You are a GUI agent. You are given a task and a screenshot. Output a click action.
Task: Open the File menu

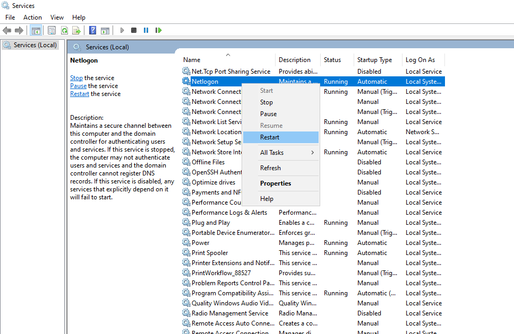tap(10, 17)
